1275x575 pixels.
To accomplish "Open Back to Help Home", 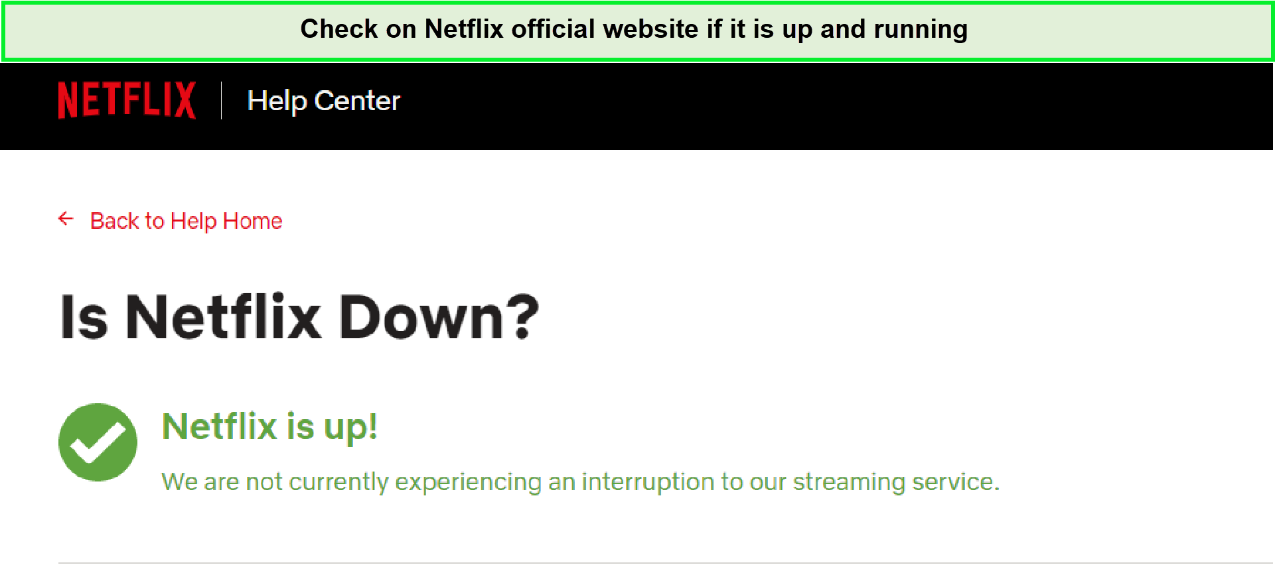I will [x=186, y=220].
